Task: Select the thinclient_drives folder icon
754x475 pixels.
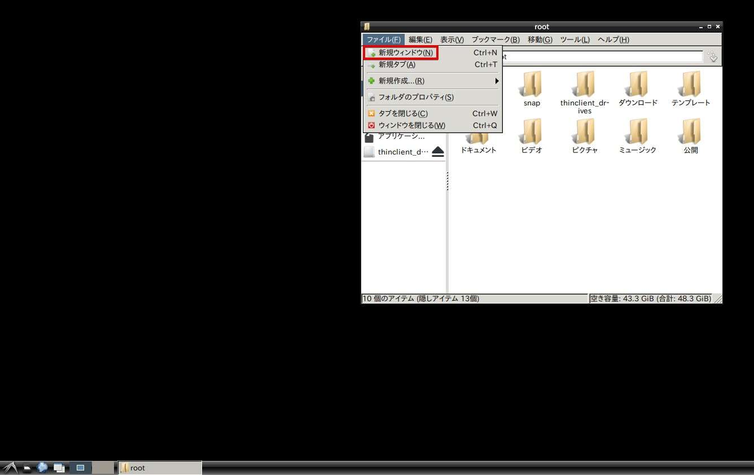Action: tap(585, 84)
